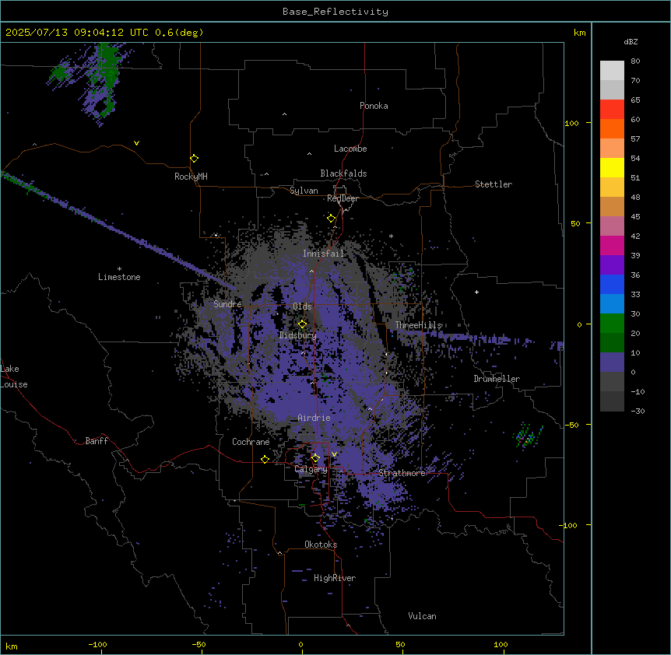Click the dBZ legend heading
This screenshot has width=671, height=655.
[x=631, y=41]
